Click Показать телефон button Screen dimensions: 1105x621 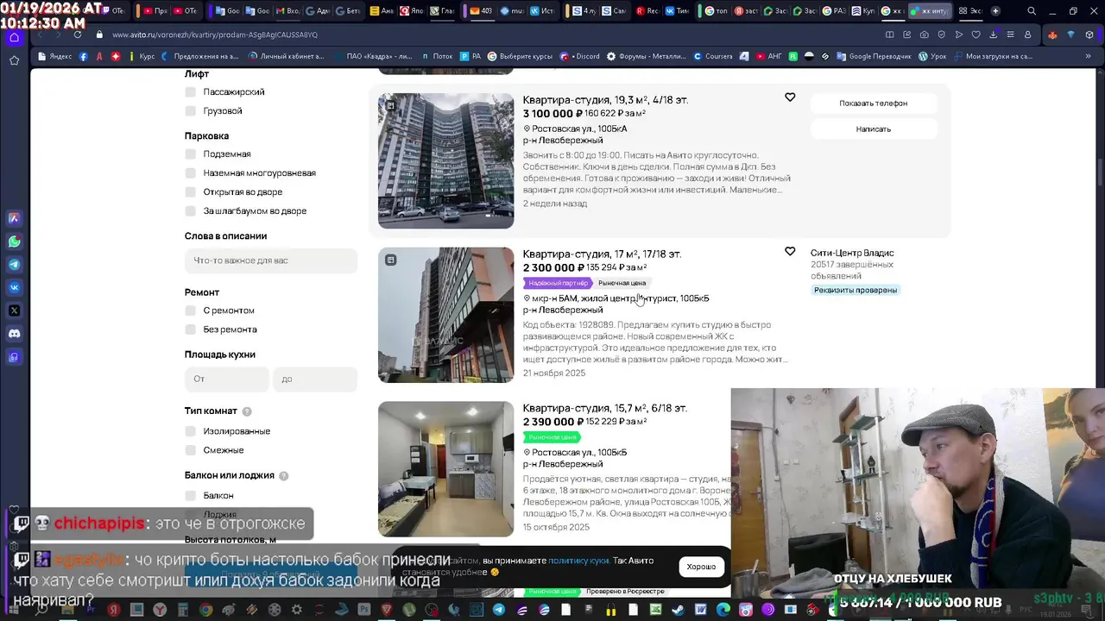873,103
